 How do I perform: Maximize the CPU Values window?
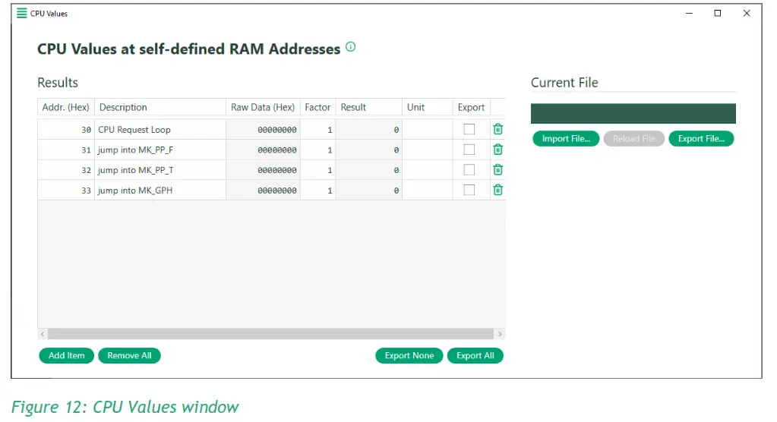click(718, 14)
